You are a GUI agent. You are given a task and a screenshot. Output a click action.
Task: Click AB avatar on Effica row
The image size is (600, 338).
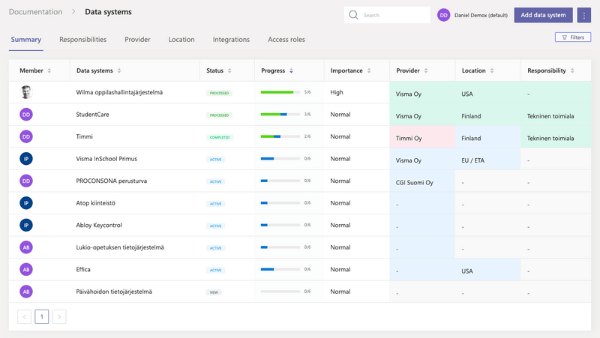26,270
